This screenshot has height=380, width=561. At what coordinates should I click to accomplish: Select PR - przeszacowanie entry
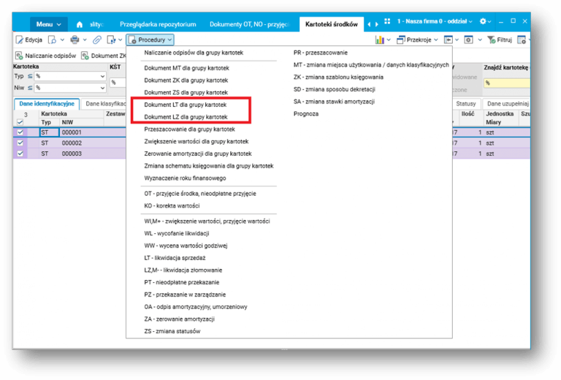pyautogui.click(x=320, y=53)
